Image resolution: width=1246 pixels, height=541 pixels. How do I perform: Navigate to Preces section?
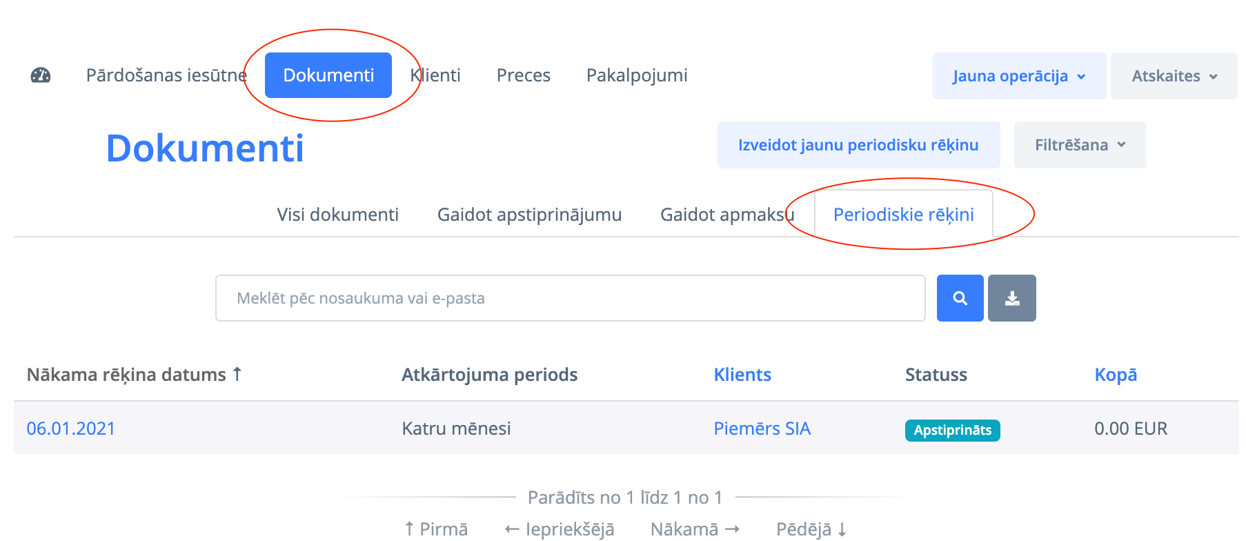click(523, 75)
